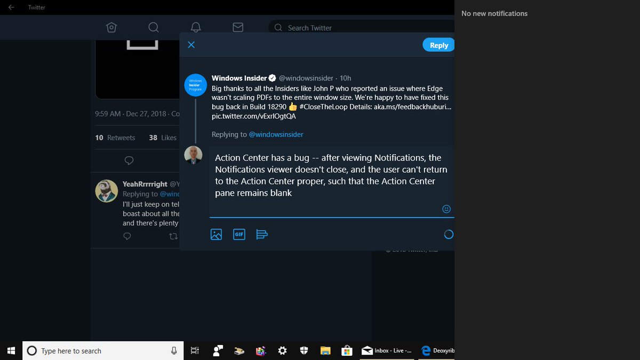Reply to YeahRrrrright's tweet
Viewport: 640px width, 360px height.
coord(127,236)
